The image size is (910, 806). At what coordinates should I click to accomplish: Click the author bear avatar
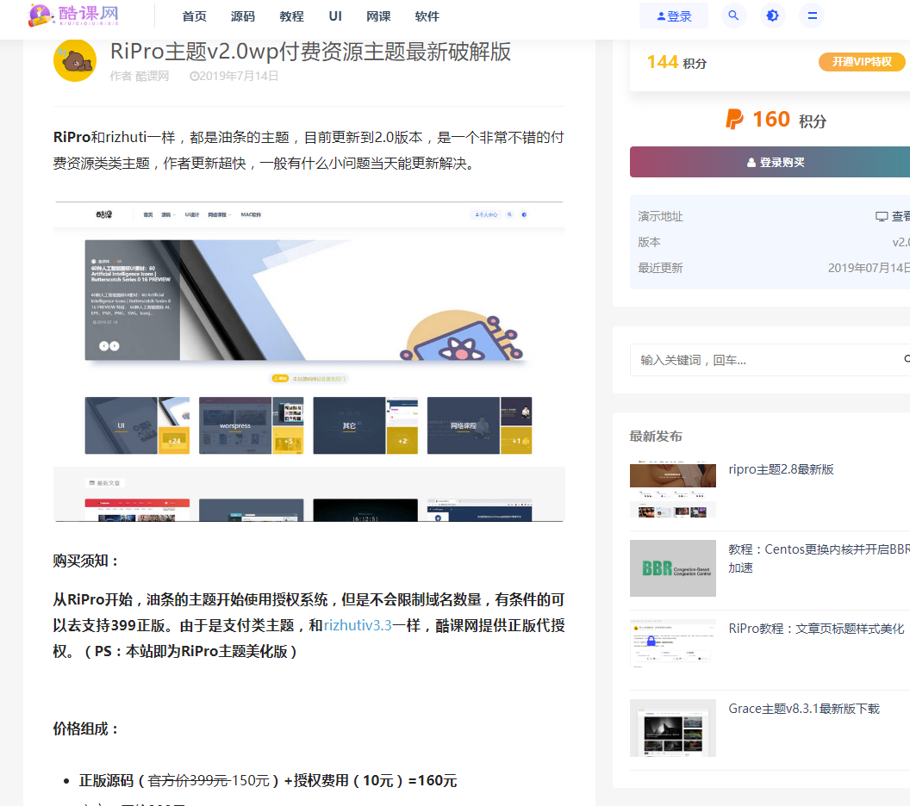(x=75, y=60)
